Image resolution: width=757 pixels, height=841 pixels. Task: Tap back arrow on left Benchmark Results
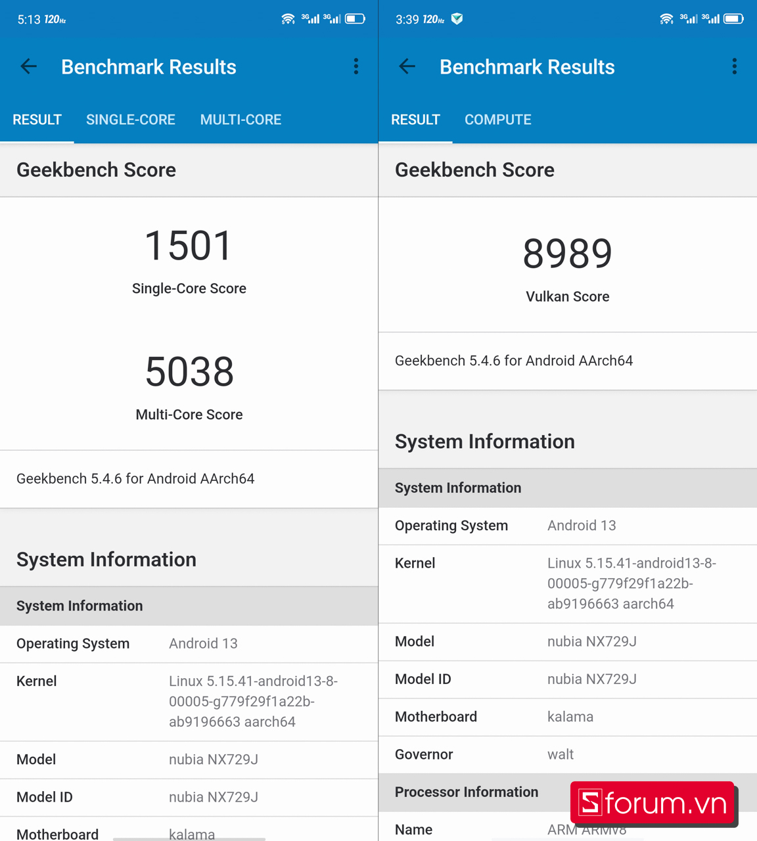coord(29,66)
